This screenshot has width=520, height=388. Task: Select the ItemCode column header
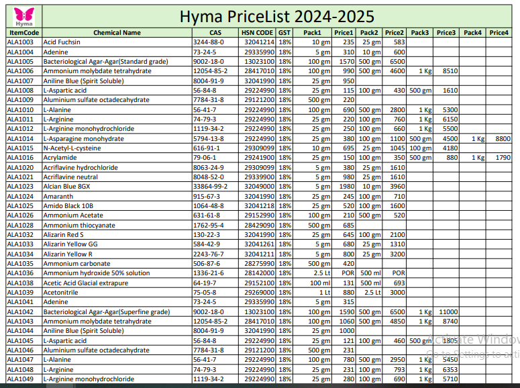coord(24,32)
